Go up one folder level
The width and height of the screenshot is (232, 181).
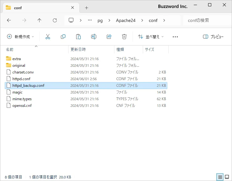(40, 20)
